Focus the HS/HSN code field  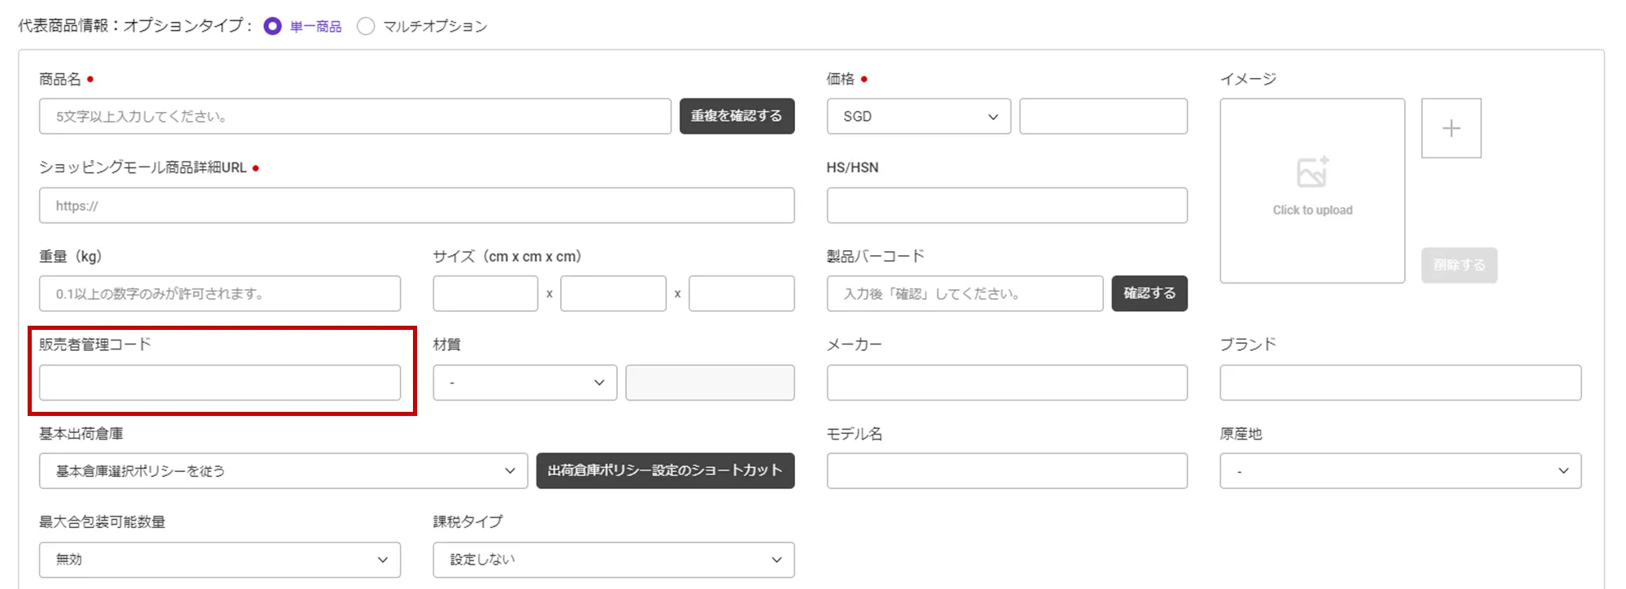pyautogui.click(x=1006, y=206)
